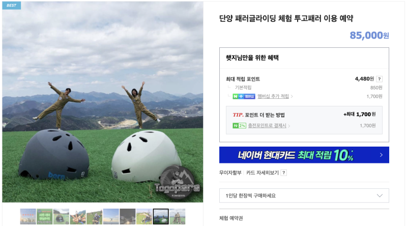The image size is (407, 226).
Task: Open the 멤버십 추가 적립 link
Action: (x=273, y=96)
